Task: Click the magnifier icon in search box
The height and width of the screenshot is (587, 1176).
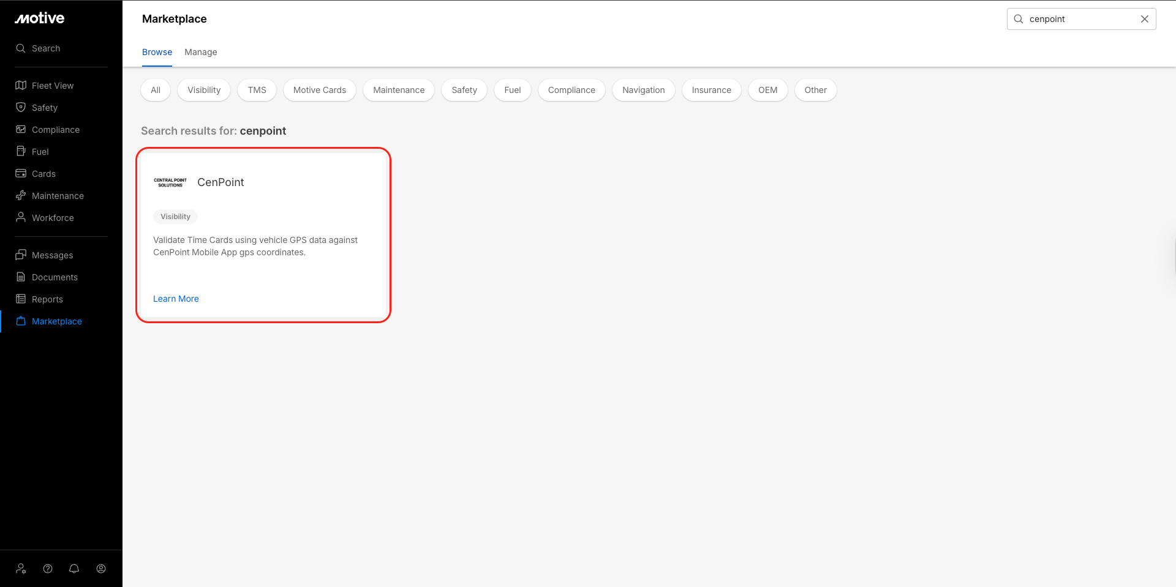Action: [1019, 19]
